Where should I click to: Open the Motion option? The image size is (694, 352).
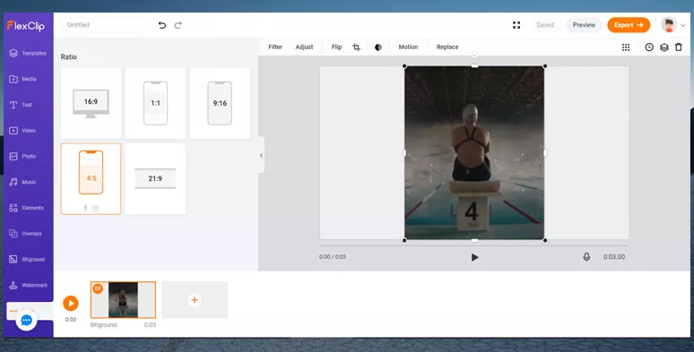coord(408,47)
